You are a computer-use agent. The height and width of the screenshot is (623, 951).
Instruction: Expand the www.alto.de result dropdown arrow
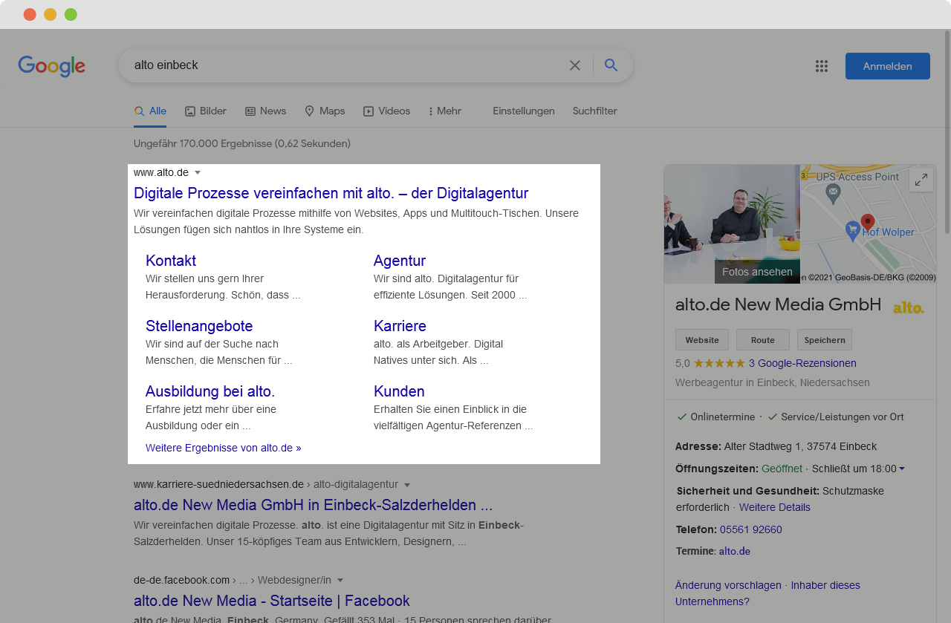pos(198,172)
